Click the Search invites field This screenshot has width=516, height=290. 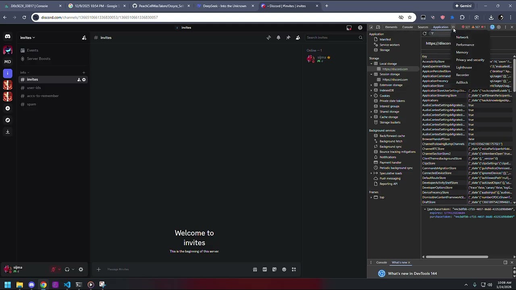(x=334, y=37)
